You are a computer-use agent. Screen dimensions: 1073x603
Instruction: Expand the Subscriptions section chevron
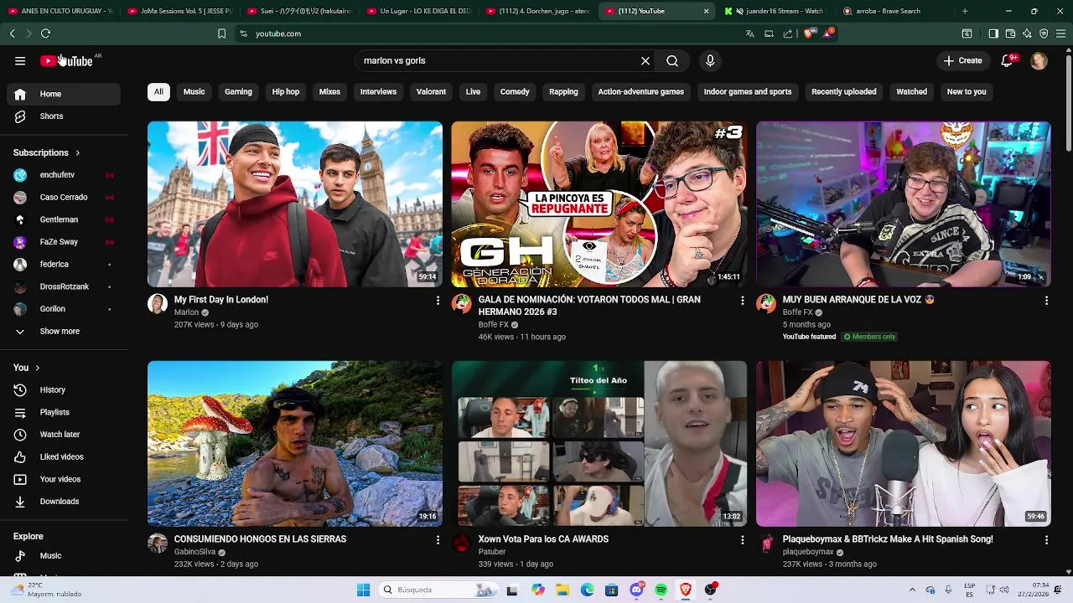pyautogui.click(x=77, y=153)
